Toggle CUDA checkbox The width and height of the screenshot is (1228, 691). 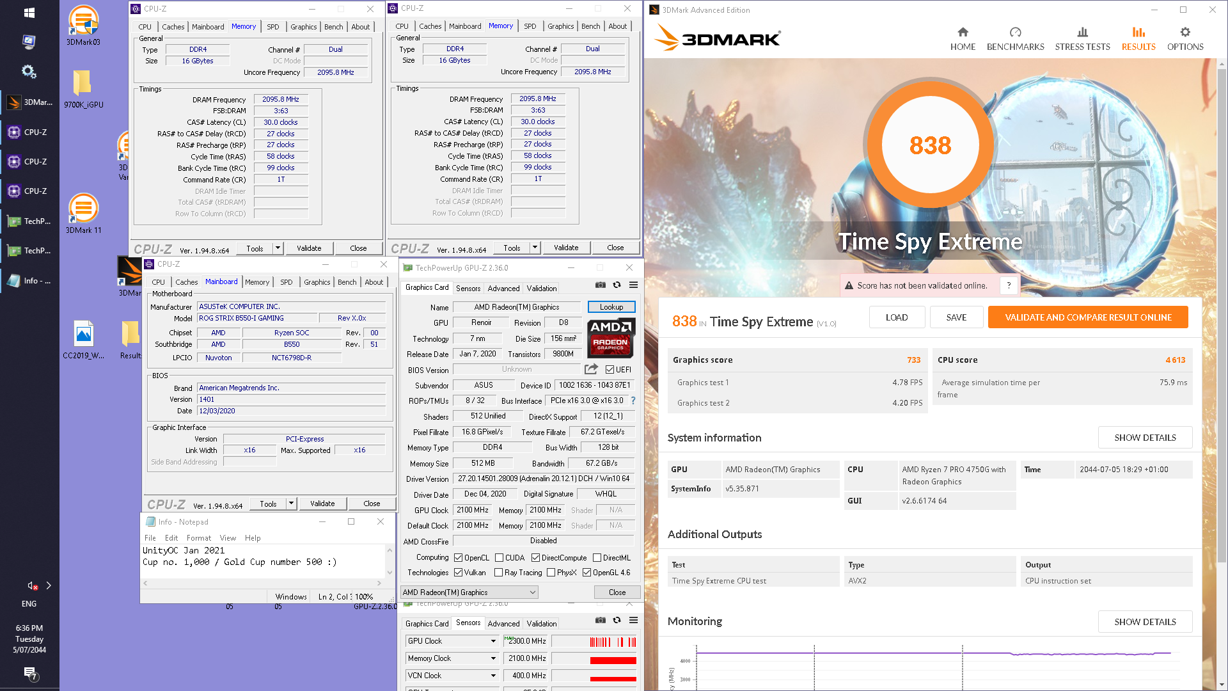click(499, 558)
